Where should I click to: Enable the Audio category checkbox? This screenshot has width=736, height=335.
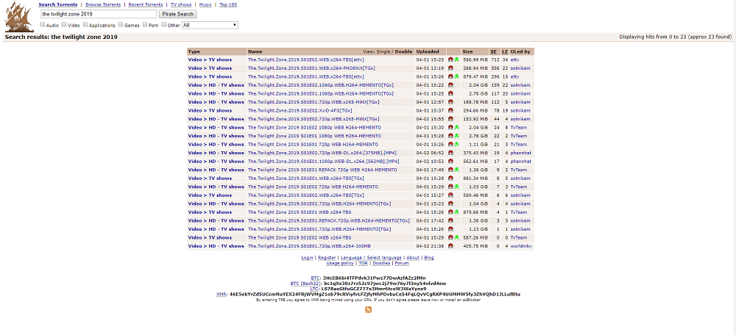(x=43, y=25)
